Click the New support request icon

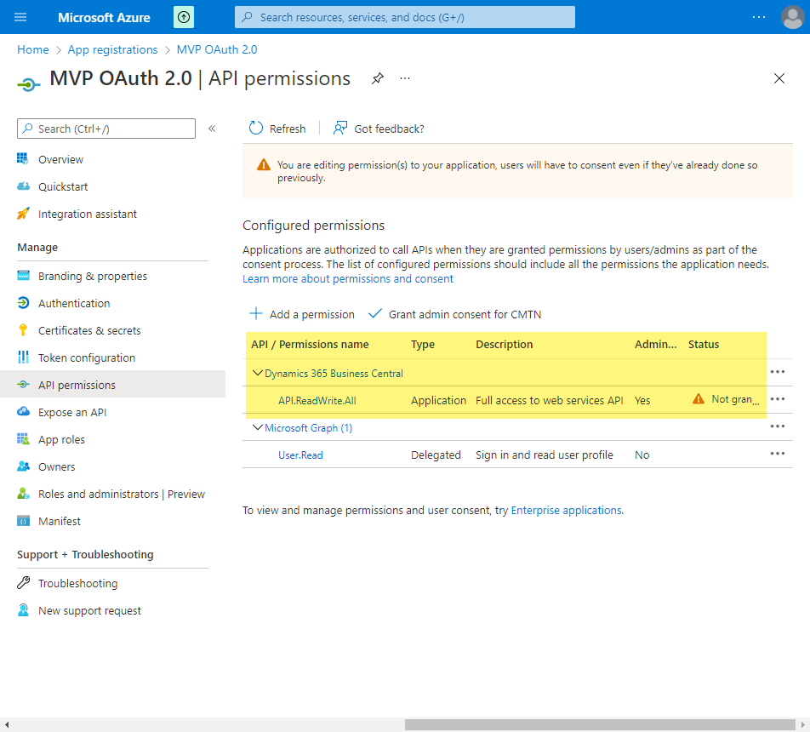23,610
